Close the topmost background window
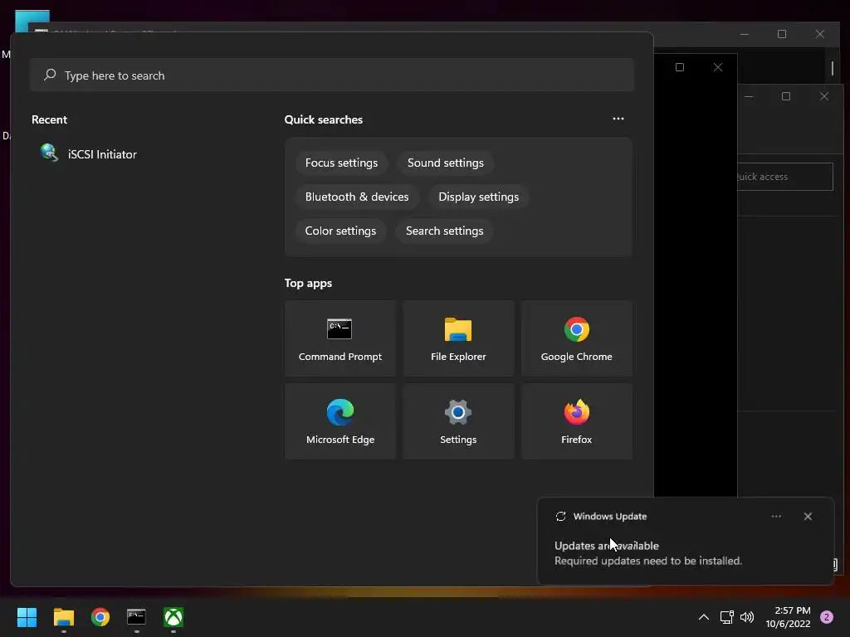 (819, 34)
